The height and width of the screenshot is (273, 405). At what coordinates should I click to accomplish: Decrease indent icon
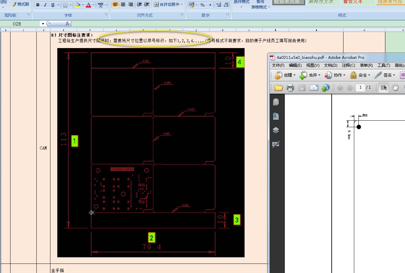(x=139, y=5)
